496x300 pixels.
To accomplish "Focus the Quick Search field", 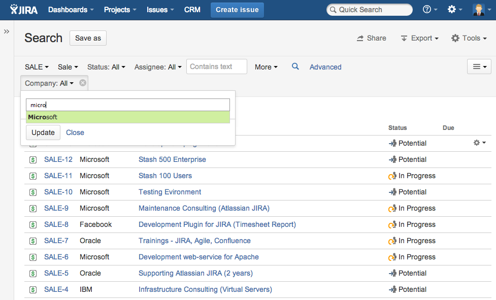I will pyautogui.click(x=370, y=10).
